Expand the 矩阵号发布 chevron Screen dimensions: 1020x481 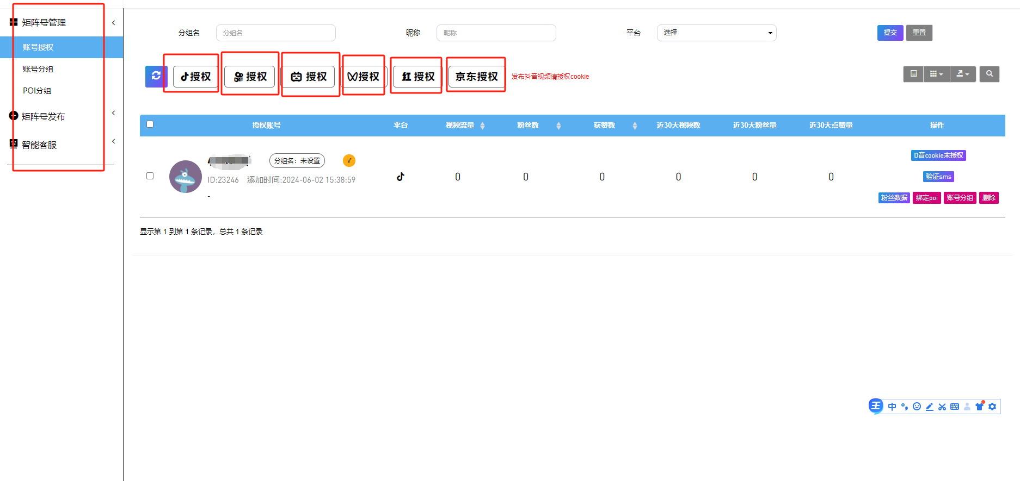pyautogui.click(x=113, y=113)
